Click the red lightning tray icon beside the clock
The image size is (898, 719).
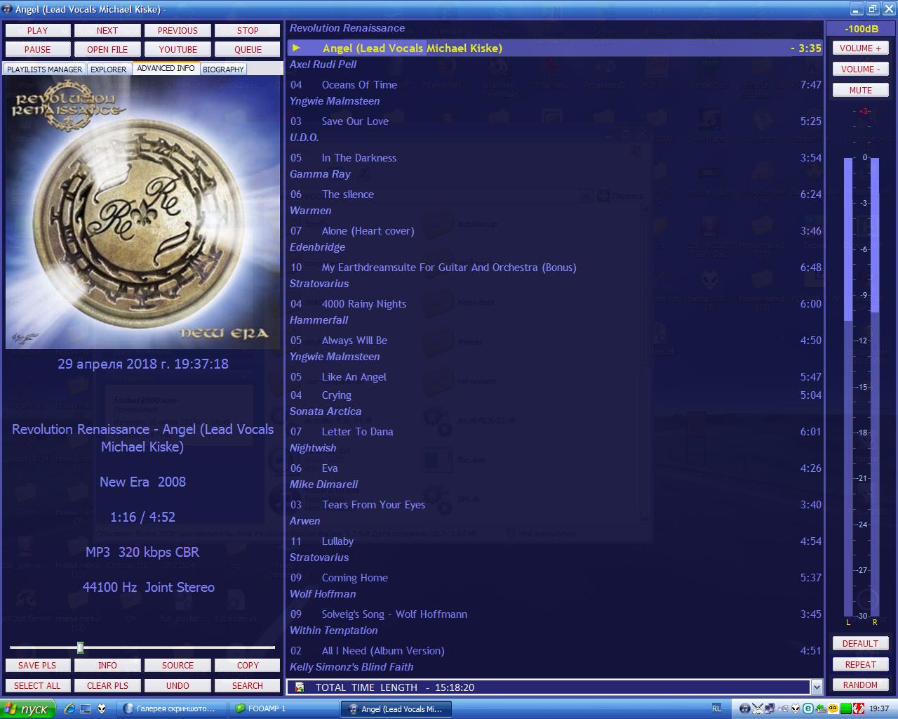857,708
